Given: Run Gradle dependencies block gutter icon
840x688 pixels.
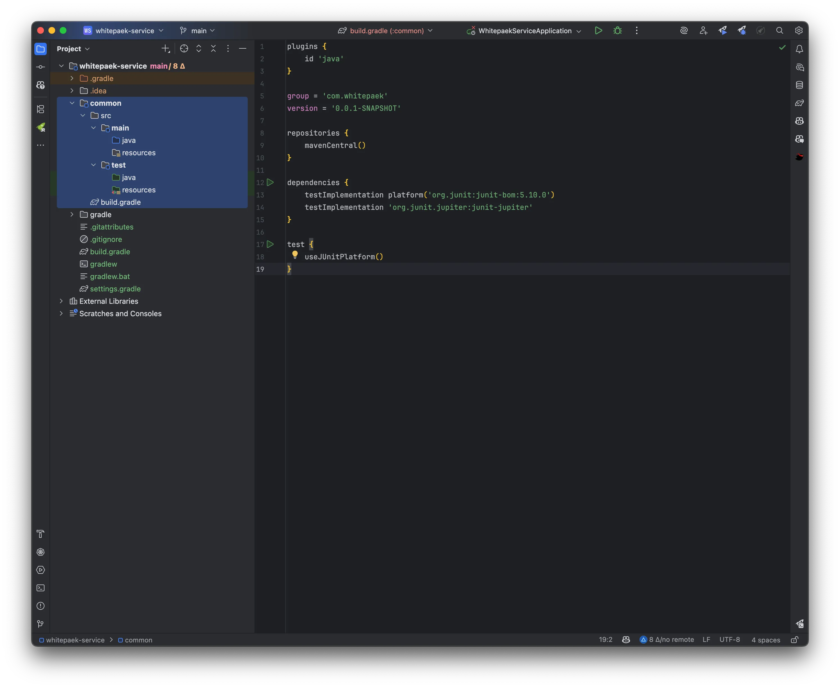Looking at the screenshot, I should pyautogui.click(x=270, y=182).
